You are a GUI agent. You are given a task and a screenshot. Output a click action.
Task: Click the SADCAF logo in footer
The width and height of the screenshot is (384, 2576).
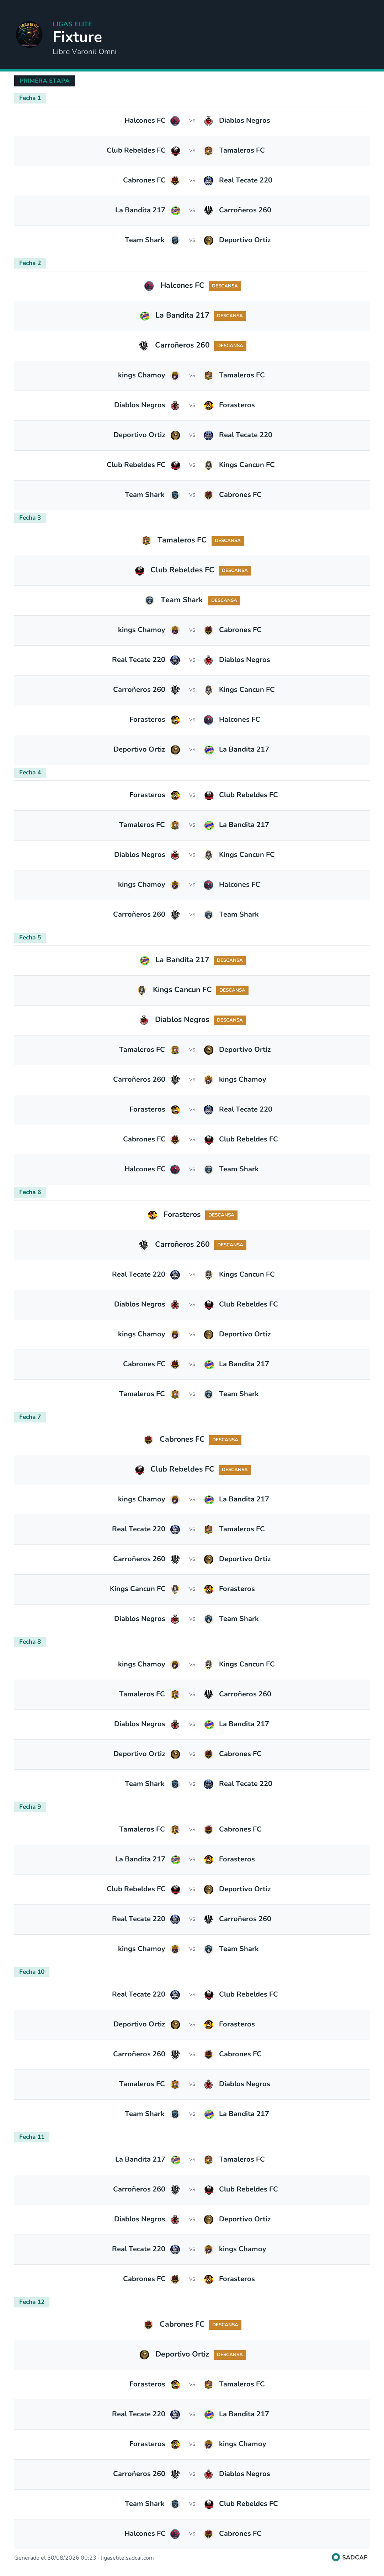tap(349, 2557)
